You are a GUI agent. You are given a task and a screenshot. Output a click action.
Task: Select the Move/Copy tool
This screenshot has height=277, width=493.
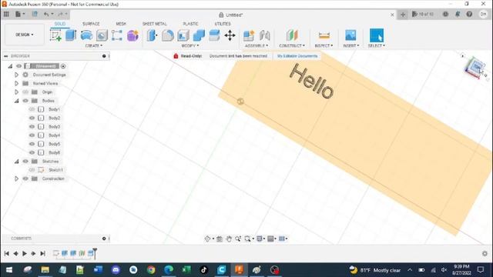[x=230, y=35]
